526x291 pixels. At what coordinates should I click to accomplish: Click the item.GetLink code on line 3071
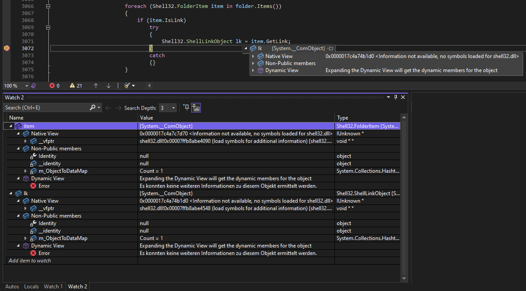coord(270,41)
